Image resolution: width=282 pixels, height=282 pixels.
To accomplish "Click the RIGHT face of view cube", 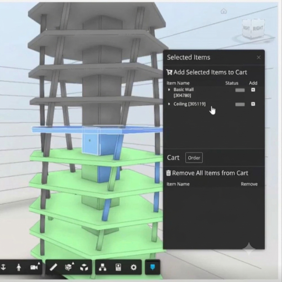I will pos(258,29).
